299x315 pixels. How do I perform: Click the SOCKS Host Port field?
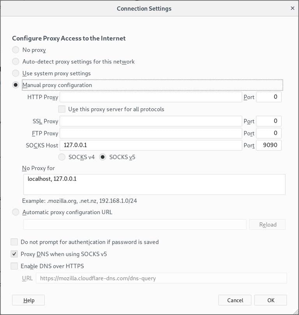pos(269,145)
